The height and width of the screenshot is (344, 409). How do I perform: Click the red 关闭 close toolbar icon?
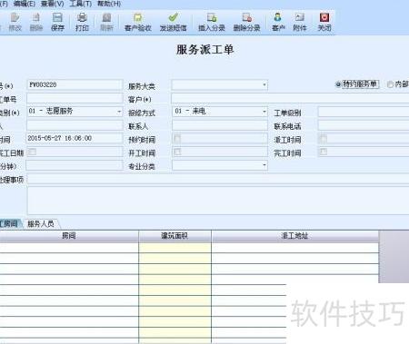click(x=324, y=22)
